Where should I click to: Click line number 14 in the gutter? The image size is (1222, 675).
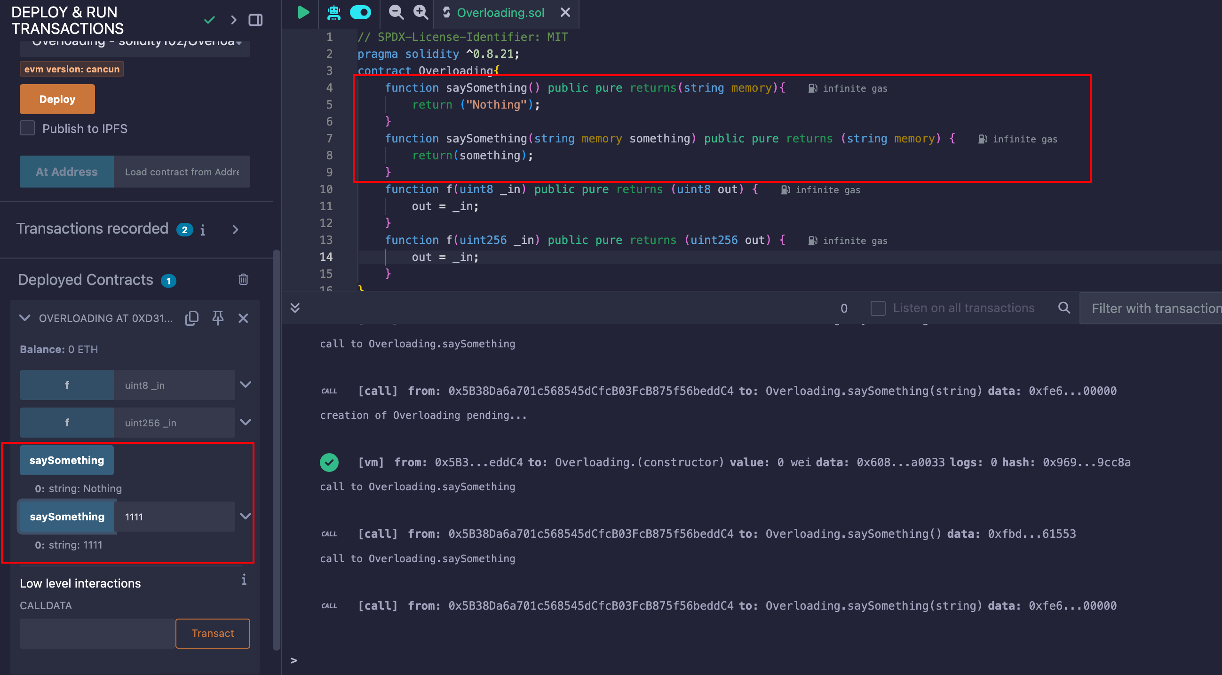point(326,257)
